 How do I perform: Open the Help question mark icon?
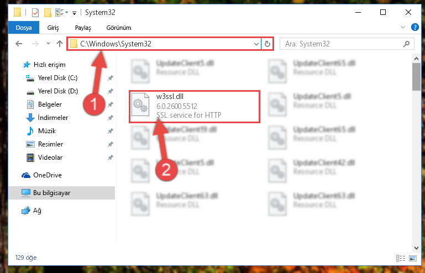(414, 27)
